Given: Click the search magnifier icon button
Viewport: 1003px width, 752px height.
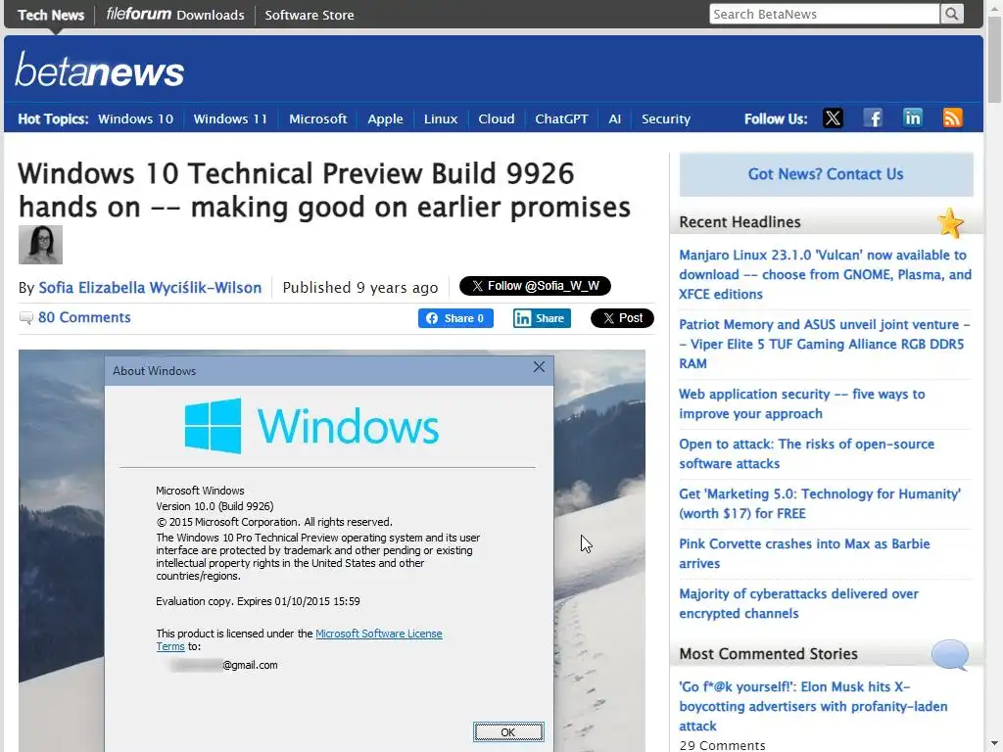Looking at the screenshot, I should (952, 14).
